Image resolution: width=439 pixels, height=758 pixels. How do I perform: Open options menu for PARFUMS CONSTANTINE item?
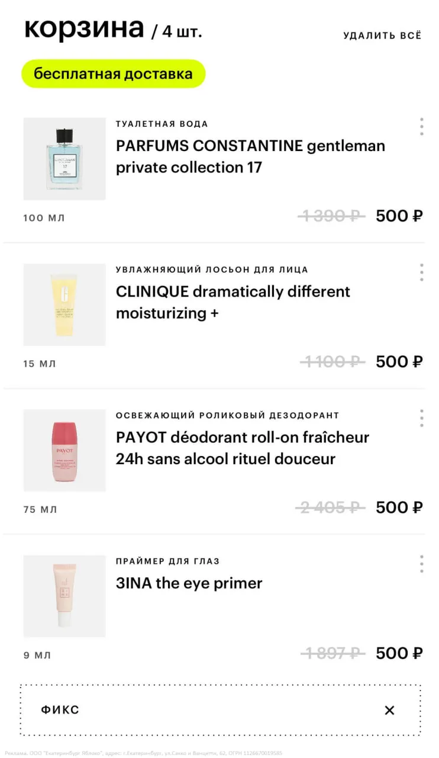tap(421, 127)
